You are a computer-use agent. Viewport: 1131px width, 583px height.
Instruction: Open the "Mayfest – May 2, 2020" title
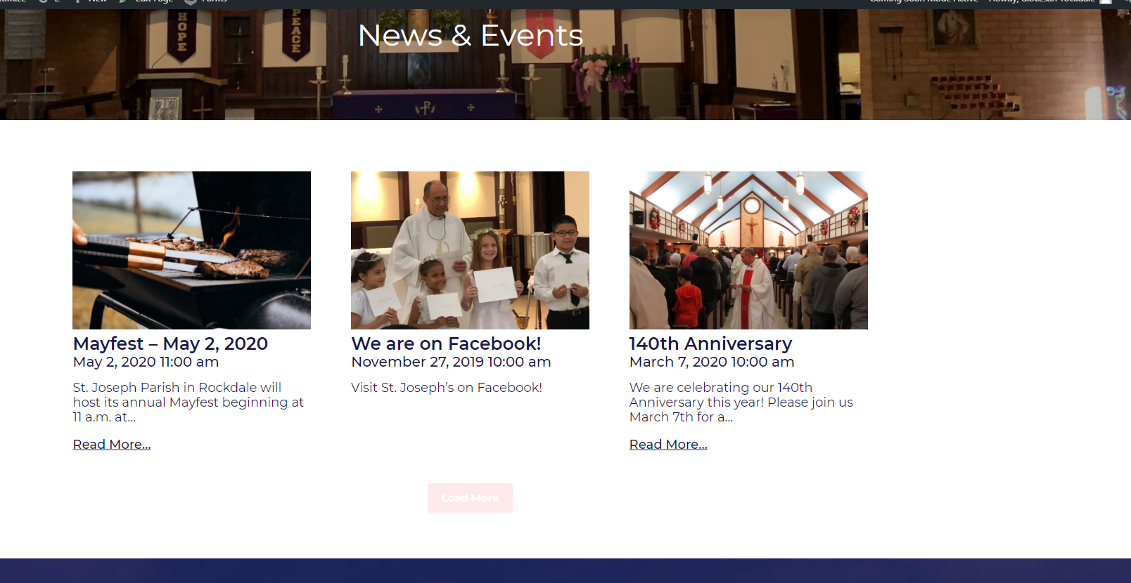tap(170, 343)
